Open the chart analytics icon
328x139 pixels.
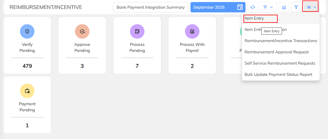pyautogui.click(x=284, y=7)
